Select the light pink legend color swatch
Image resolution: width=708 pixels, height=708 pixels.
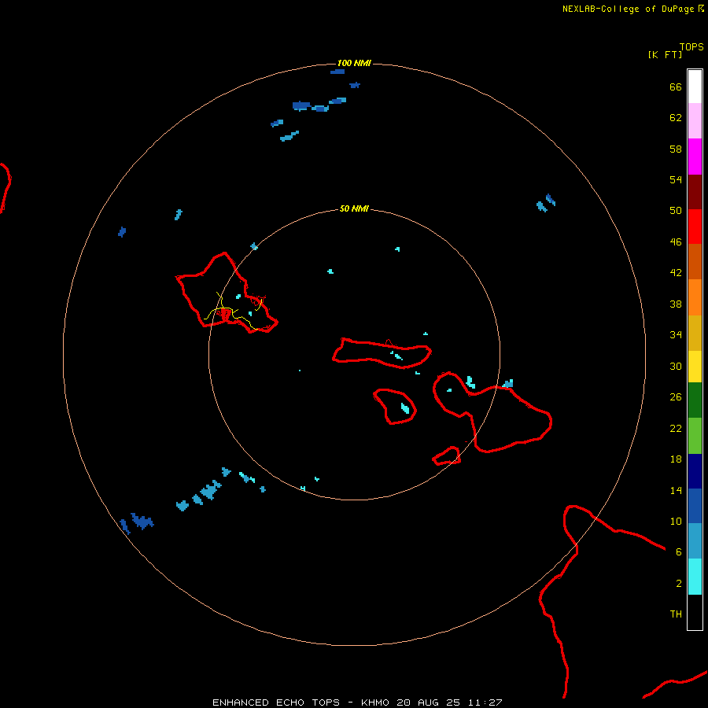coord(695,121)
